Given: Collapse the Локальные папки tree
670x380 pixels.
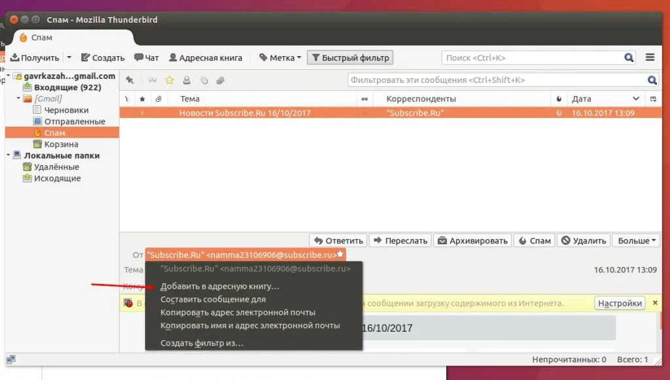Looking at the screenshot, I should click(x=8, y=155).
